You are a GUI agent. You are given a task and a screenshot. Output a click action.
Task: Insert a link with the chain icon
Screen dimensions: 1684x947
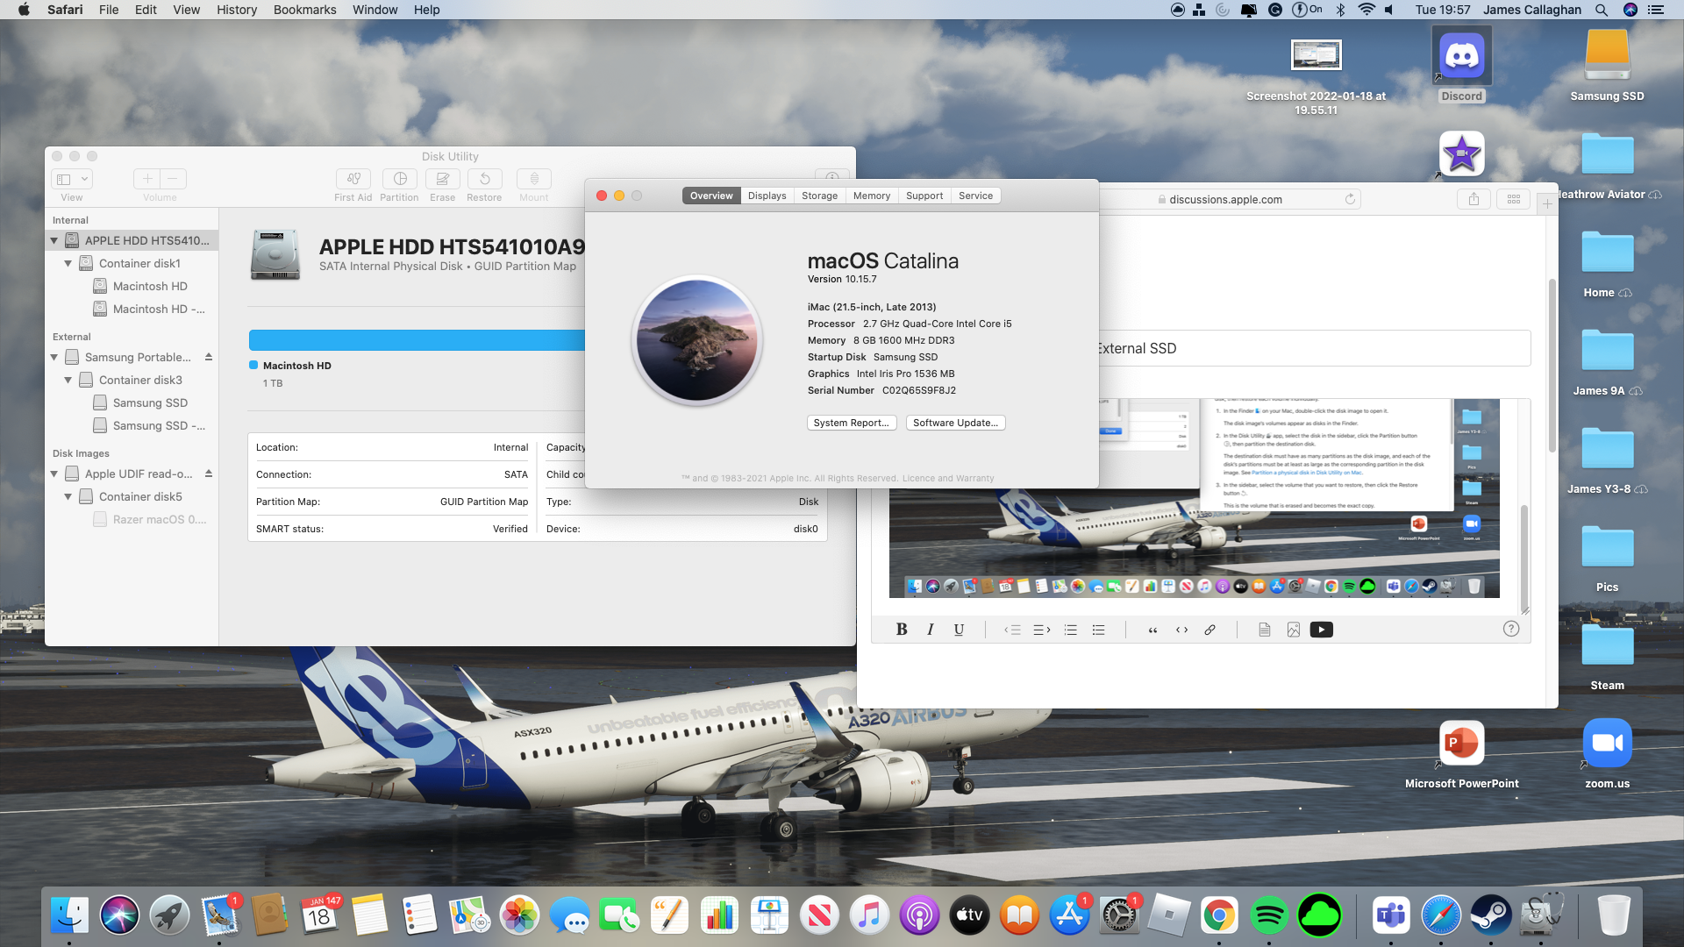pos(1209,630)
